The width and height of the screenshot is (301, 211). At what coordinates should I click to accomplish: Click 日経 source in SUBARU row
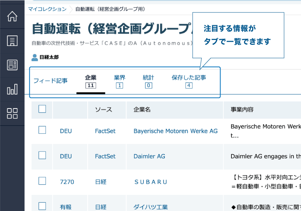tap(101, 182)
